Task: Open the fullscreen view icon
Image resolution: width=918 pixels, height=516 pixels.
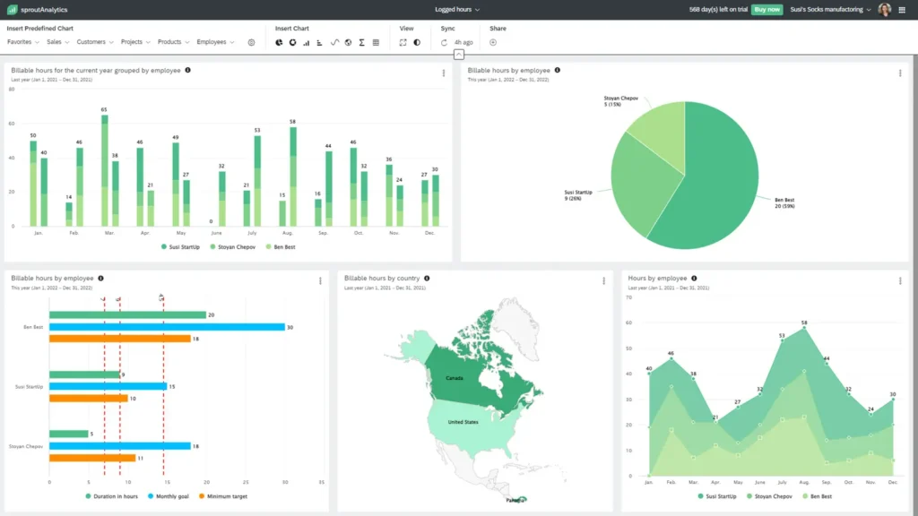Action: pyautogui.click(x=403, y=42)
